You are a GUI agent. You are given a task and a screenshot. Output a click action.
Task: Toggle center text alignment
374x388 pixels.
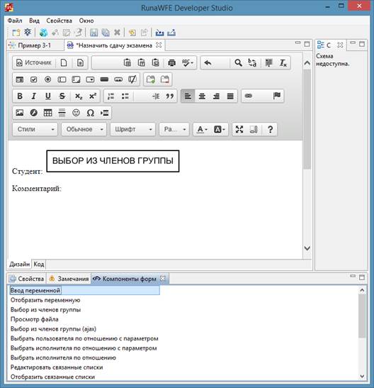(x=202, y=96)
